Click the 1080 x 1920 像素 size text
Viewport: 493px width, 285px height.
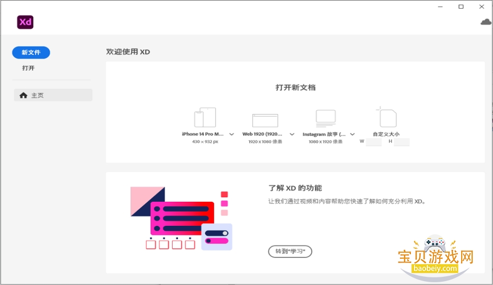tap(326, 142)
